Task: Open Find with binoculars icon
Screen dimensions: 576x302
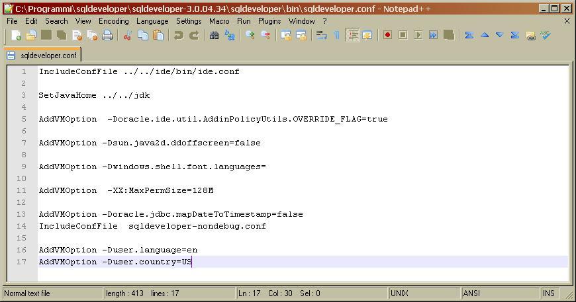Action: tap(214, 35)
